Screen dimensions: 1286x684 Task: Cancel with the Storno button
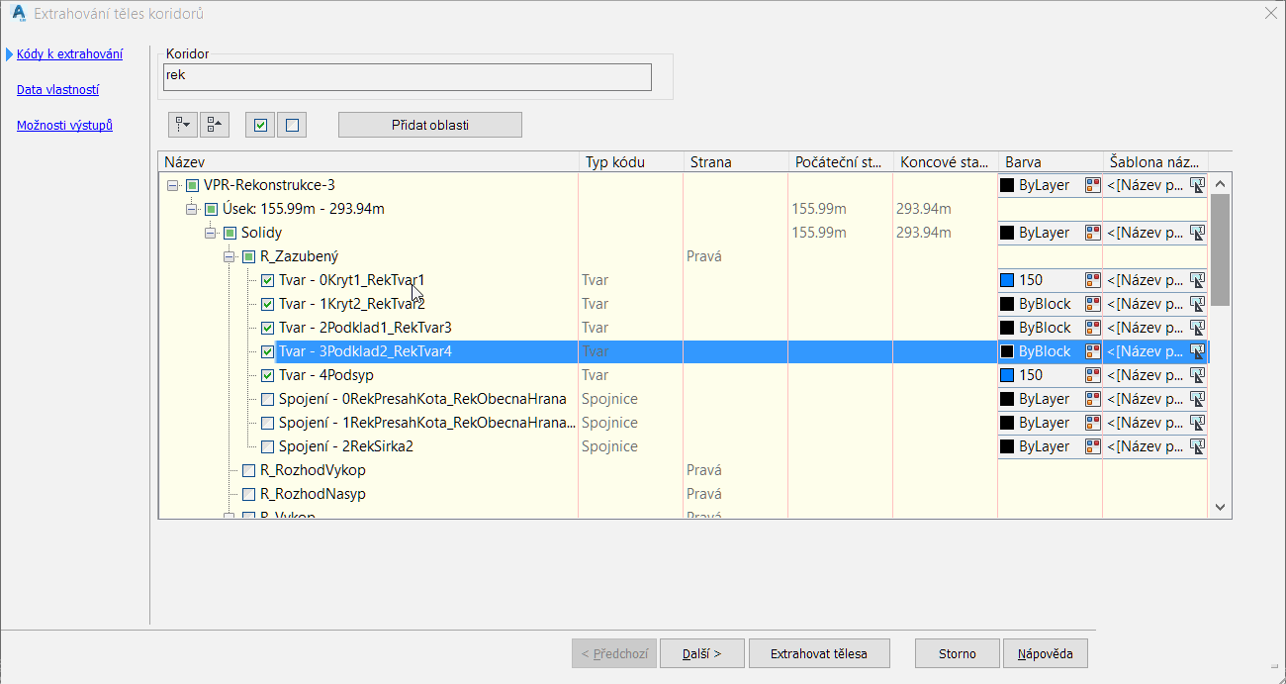(957, 653)
